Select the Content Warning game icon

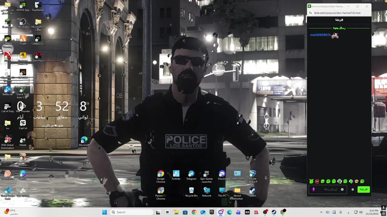point(8,42)
